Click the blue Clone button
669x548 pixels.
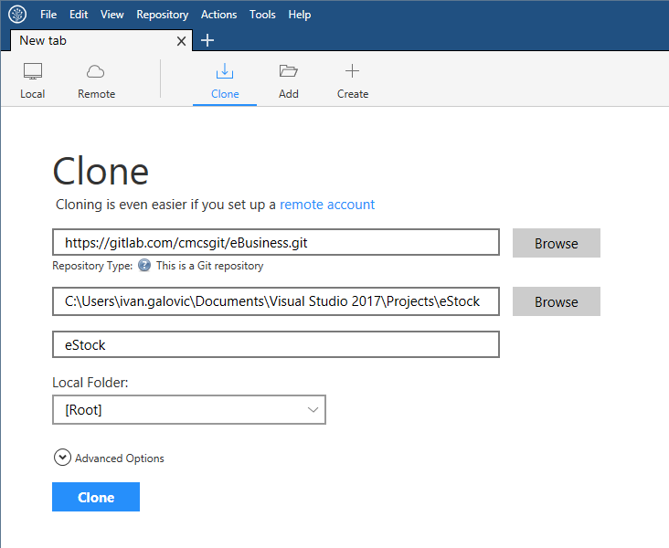(96, 497)
